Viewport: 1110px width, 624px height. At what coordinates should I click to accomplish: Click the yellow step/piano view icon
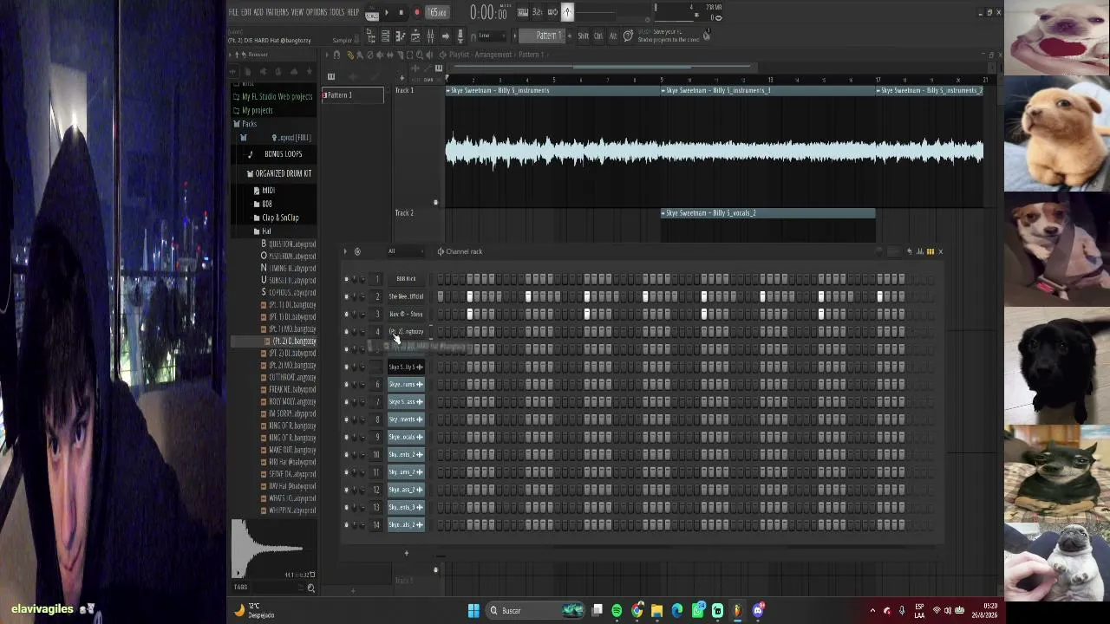[930, 251]
